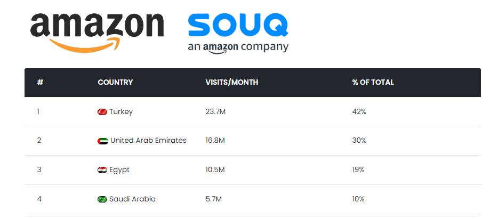Click the SOUQ logo
Viewport: 490px width, 219px height.
[238, 25]
